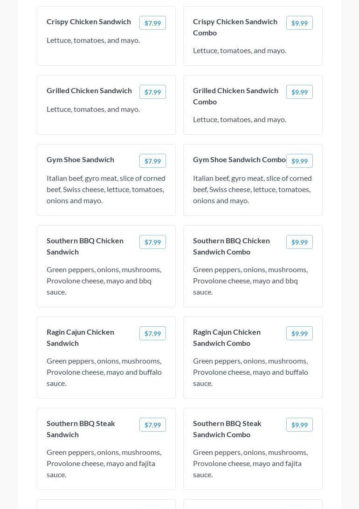The image size is (359, 509).
Task: Click Southern BBQ Steak Sandwich $7.99 price
Action: (x=152, y=425)
